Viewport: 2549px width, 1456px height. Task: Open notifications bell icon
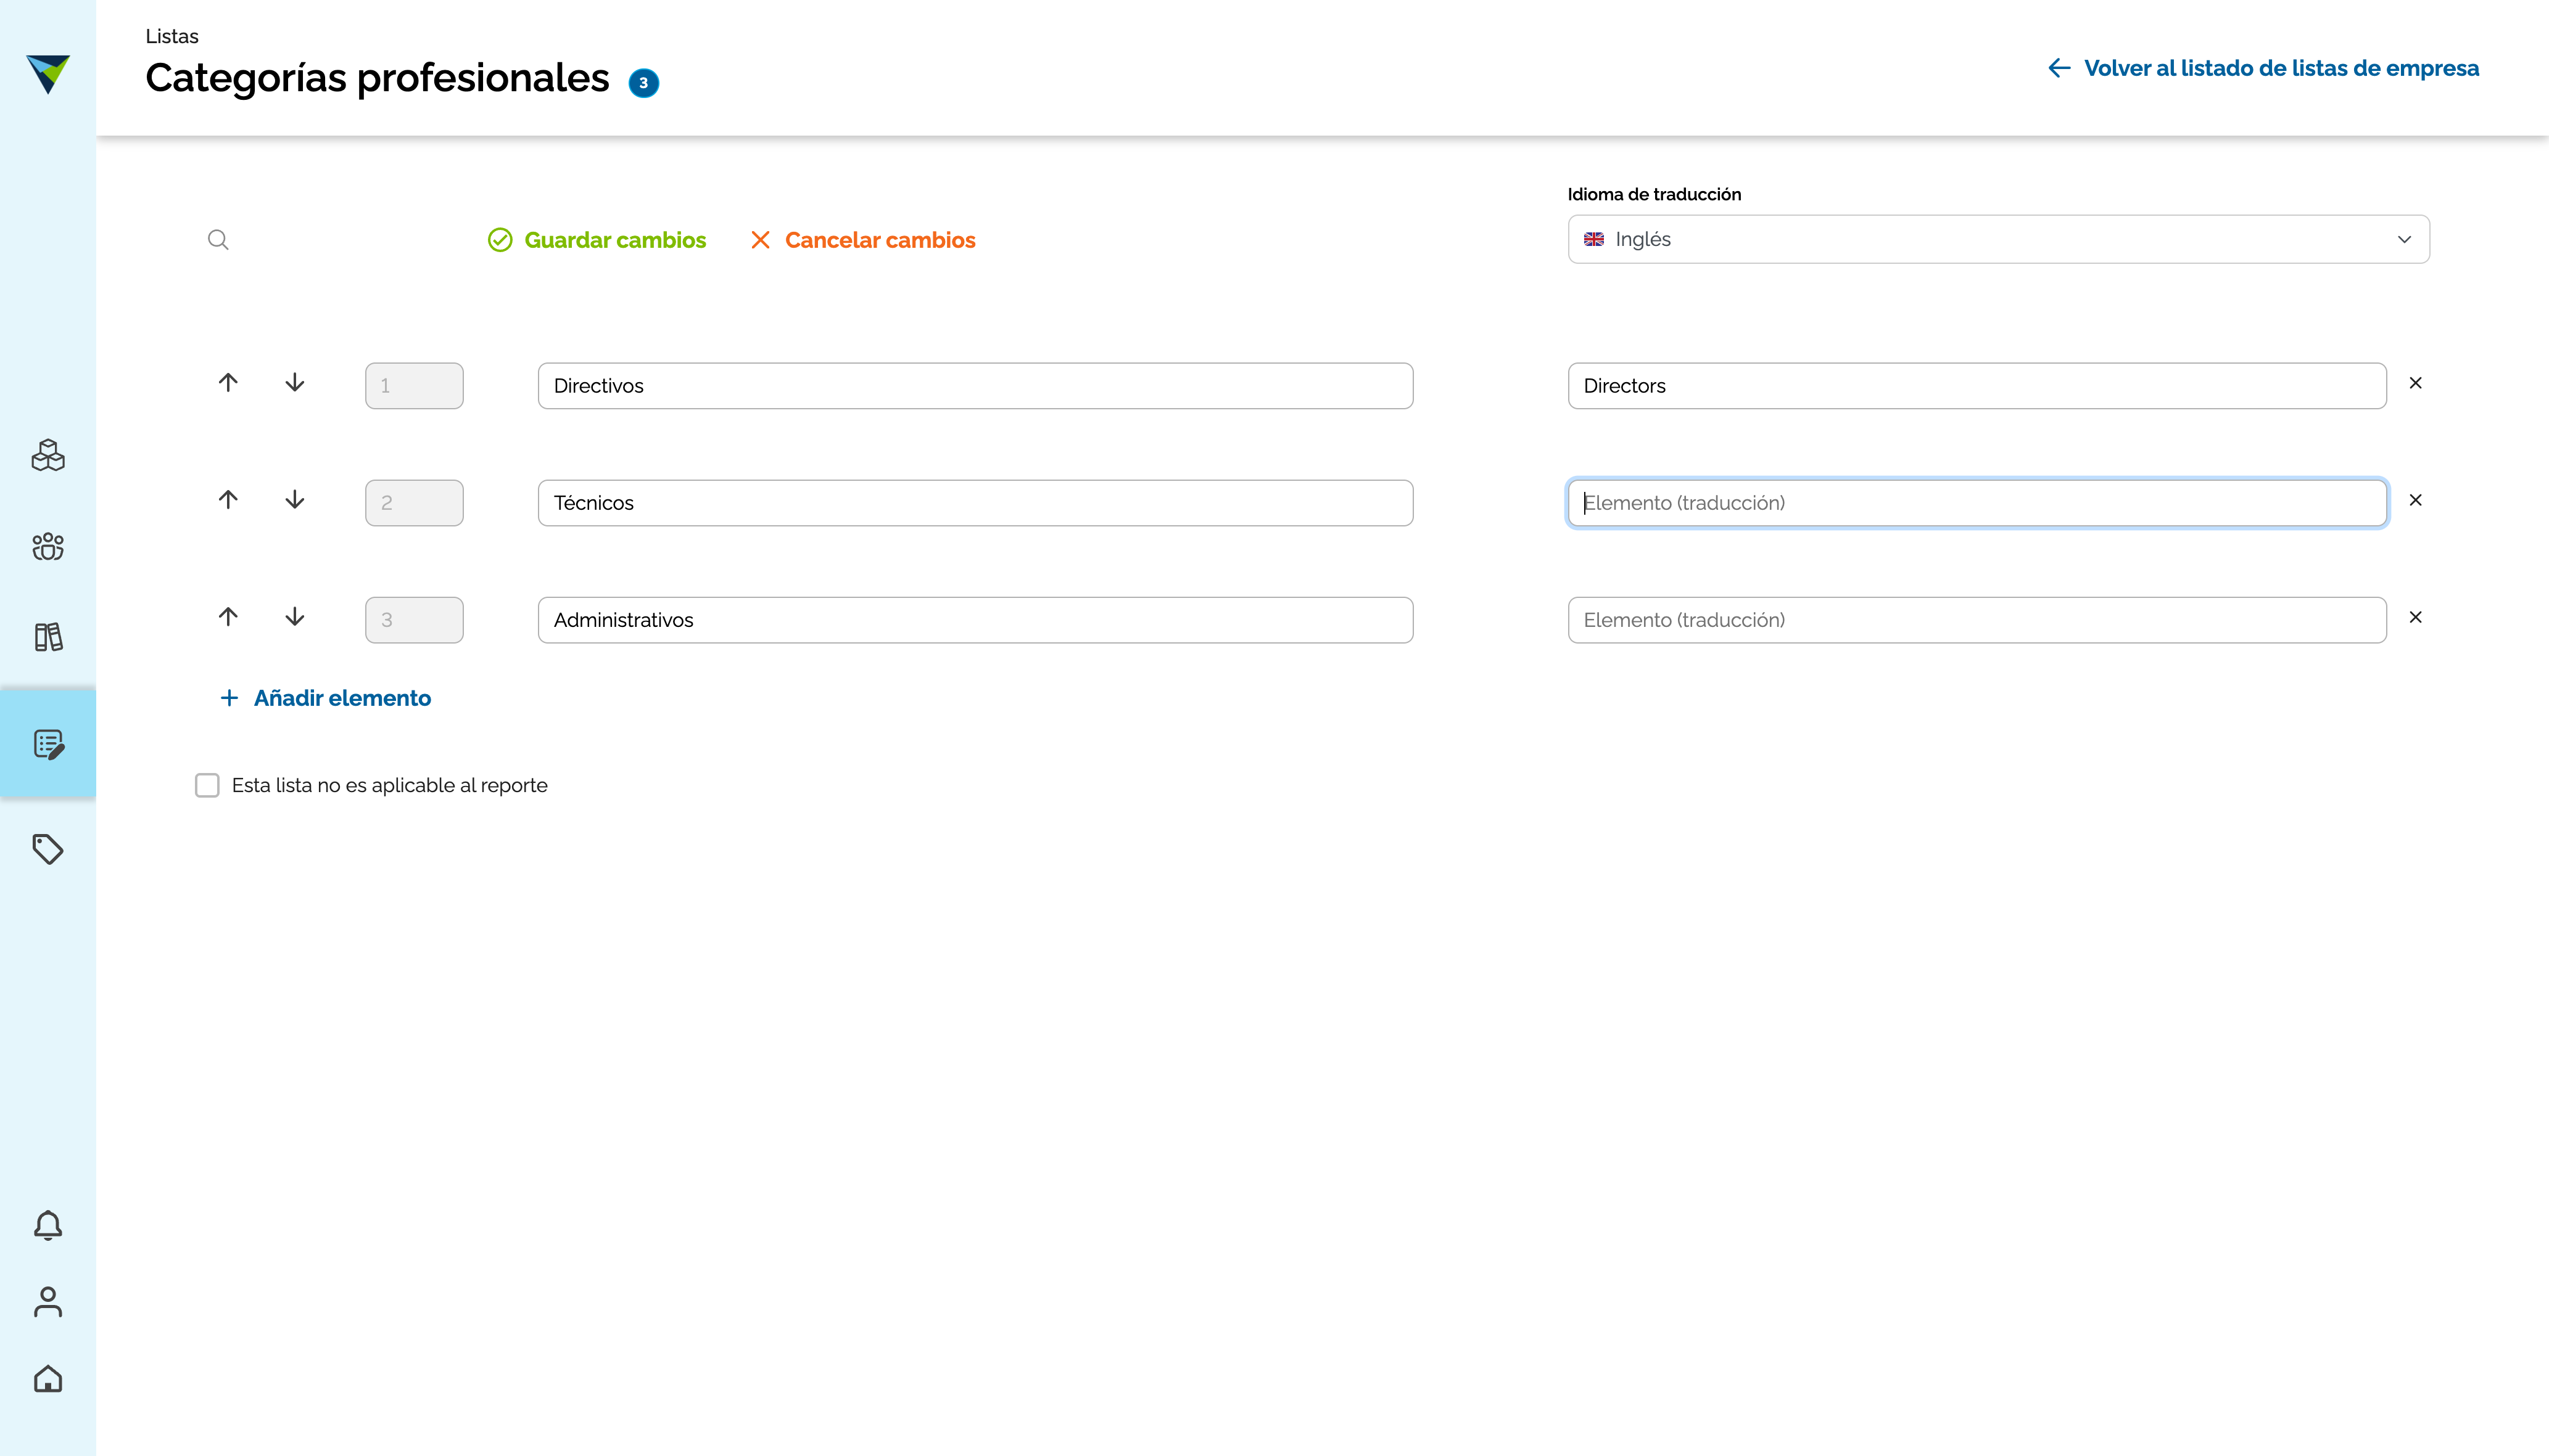pos(48,1225)
